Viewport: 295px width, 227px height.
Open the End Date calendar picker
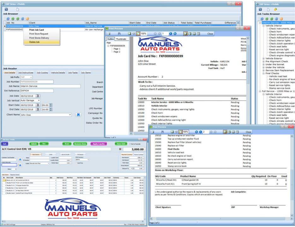(x=38, y=109)
